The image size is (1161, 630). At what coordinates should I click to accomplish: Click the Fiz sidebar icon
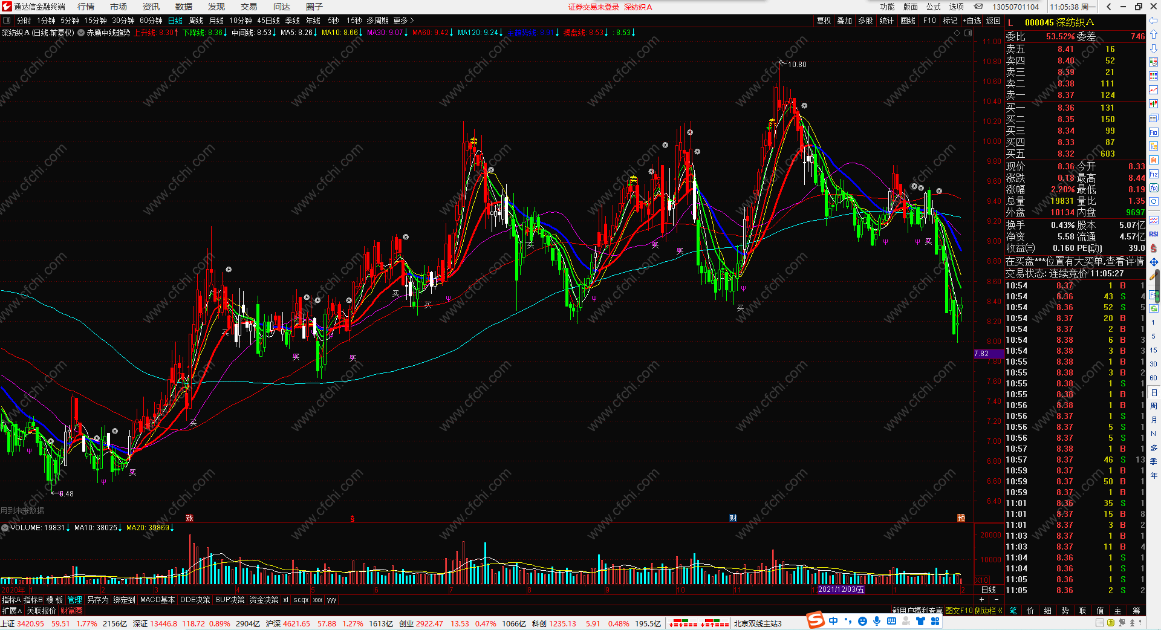(1154, 174)
